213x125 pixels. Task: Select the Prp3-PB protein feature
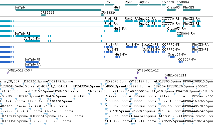(110, 52)
